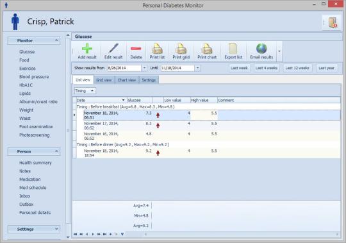Show results from Last 4 weeks

(267, 68)
